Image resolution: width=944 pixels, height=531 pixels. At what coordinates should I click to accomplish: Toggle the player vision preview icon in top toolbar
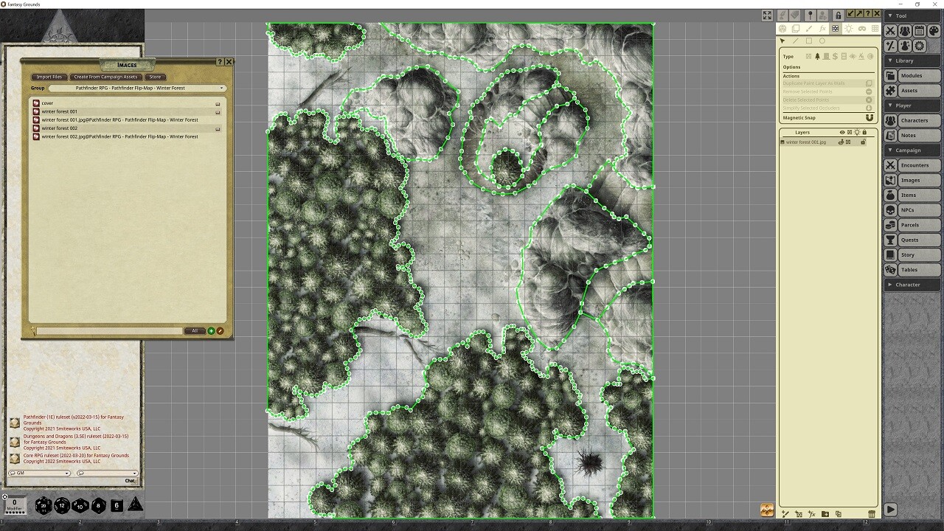pos(824,15)
